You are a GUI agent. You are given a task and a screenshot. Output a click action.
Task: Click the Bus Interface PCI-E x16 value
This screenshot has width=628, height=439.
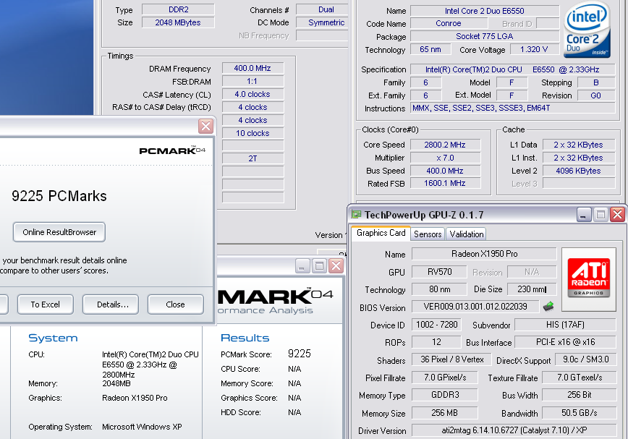[565, 342]
